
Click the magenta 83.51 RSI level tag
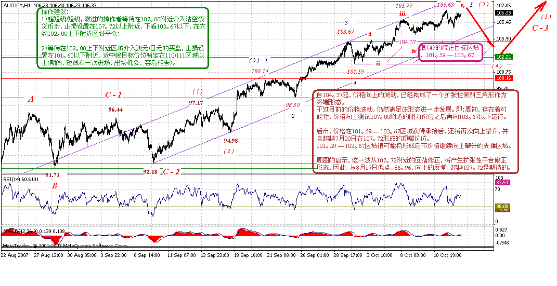[503, 183]
